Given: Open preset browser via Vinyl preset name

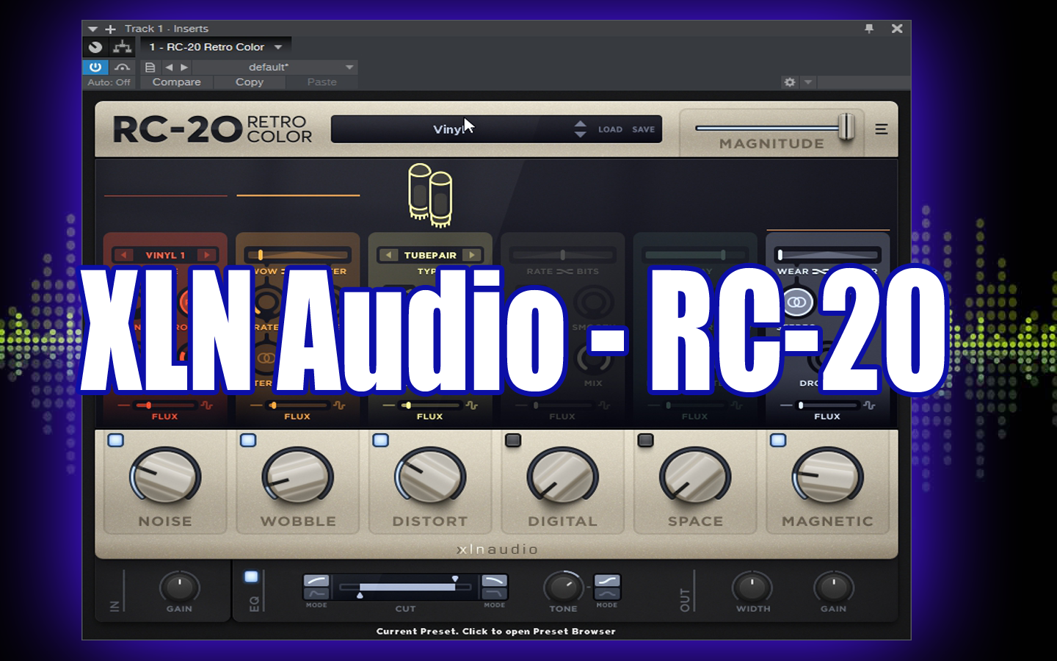Looking at the screenshot, I should pyautogui.click(x=448, y=129).
